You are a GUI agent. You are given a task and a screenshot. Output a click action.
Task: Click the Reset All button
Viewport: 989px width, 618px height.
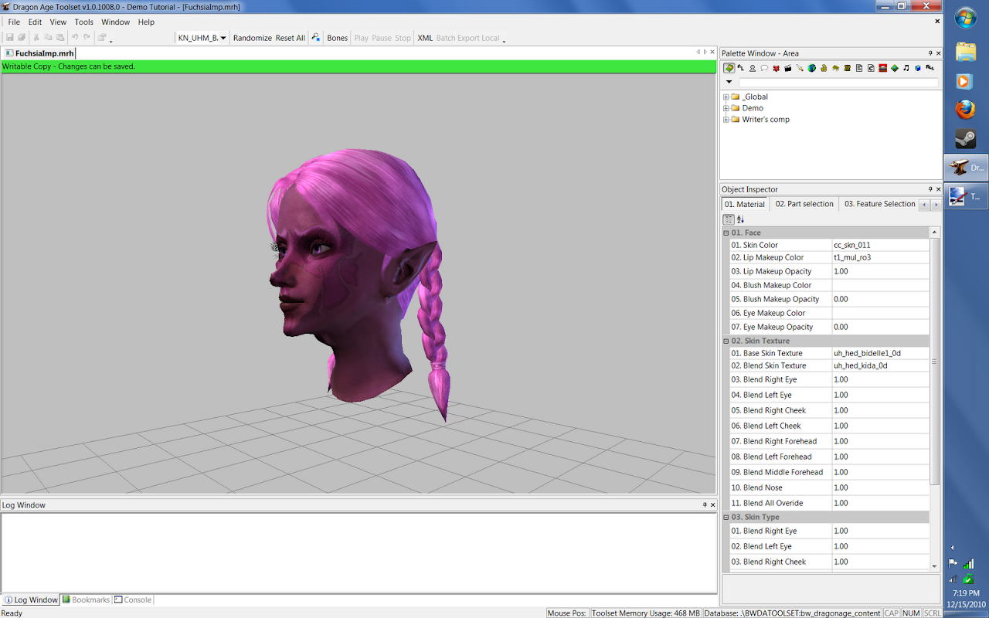290,38
